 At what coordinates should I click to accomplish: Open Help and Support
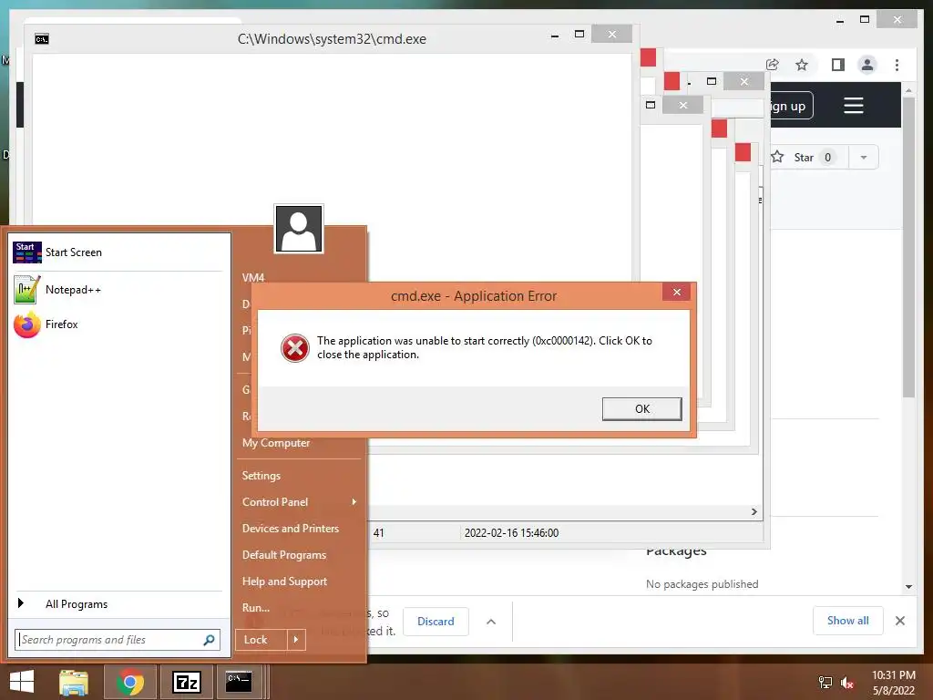(x=284, y=582)
